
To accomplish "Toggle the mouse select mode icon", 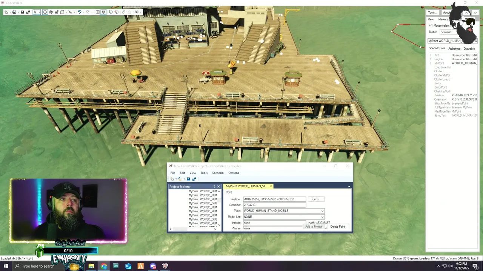I will 103,12.
